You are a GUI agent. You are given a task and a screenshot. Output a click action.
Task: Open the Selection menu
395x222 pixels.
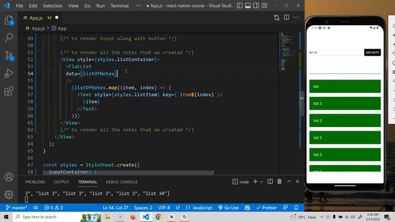click(x=52, y=6)
